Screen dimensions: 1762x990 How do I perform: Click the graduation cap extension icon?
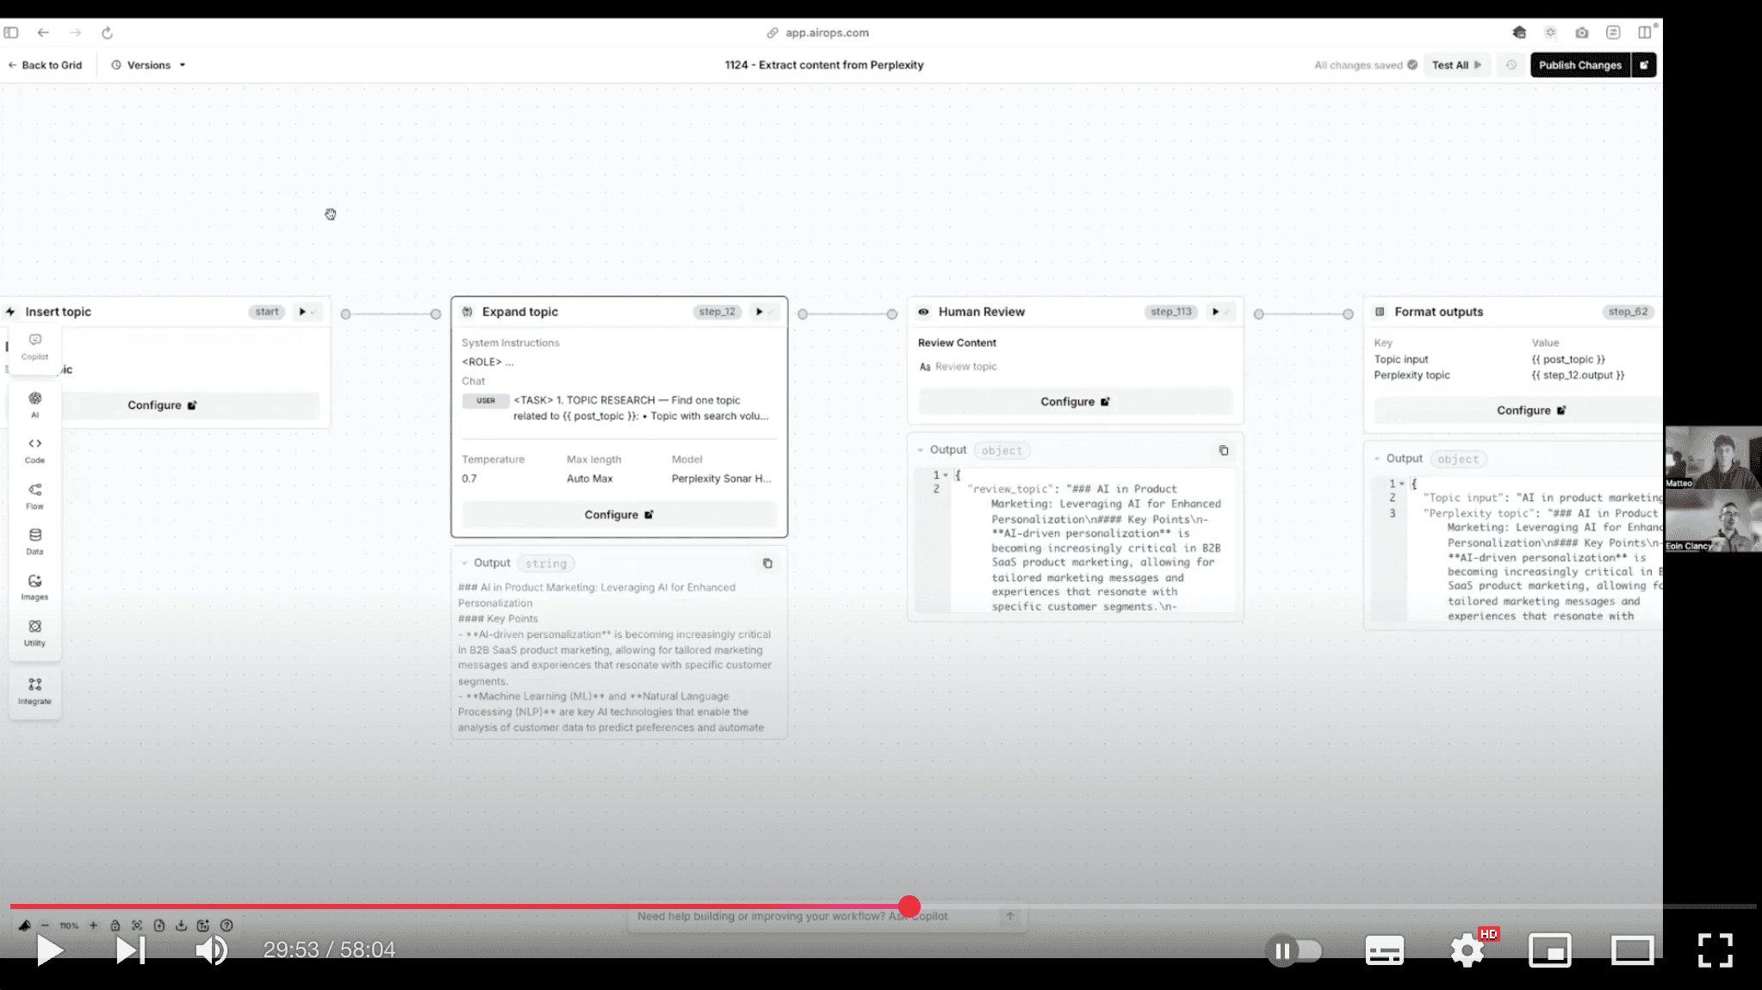click(1519, 33)
